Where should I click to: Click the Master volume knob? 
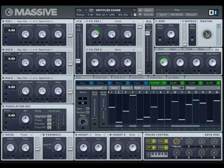click(x=207, y=34)
